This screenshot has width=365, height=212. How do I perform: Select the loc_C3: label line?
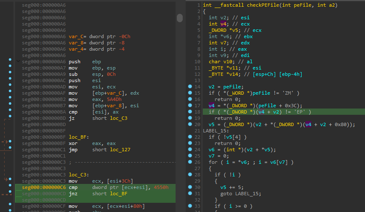[x=79, y=175]
